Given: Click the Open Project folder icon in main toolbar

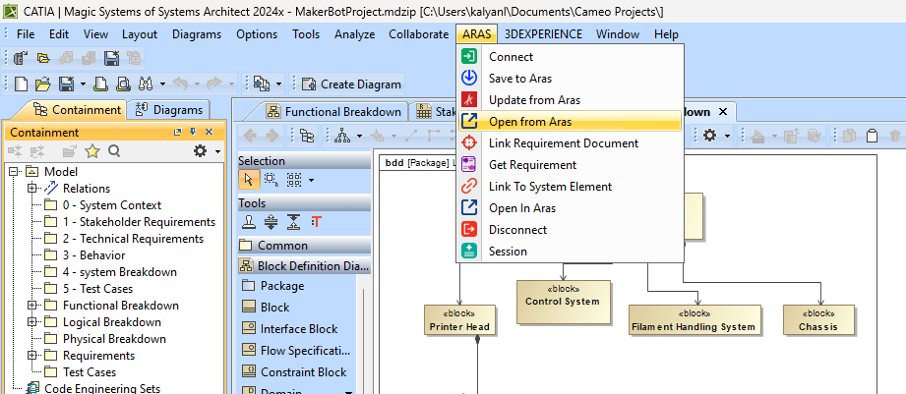Looking at the screenshot, I should pyautogui.click(x=42, y=84).
